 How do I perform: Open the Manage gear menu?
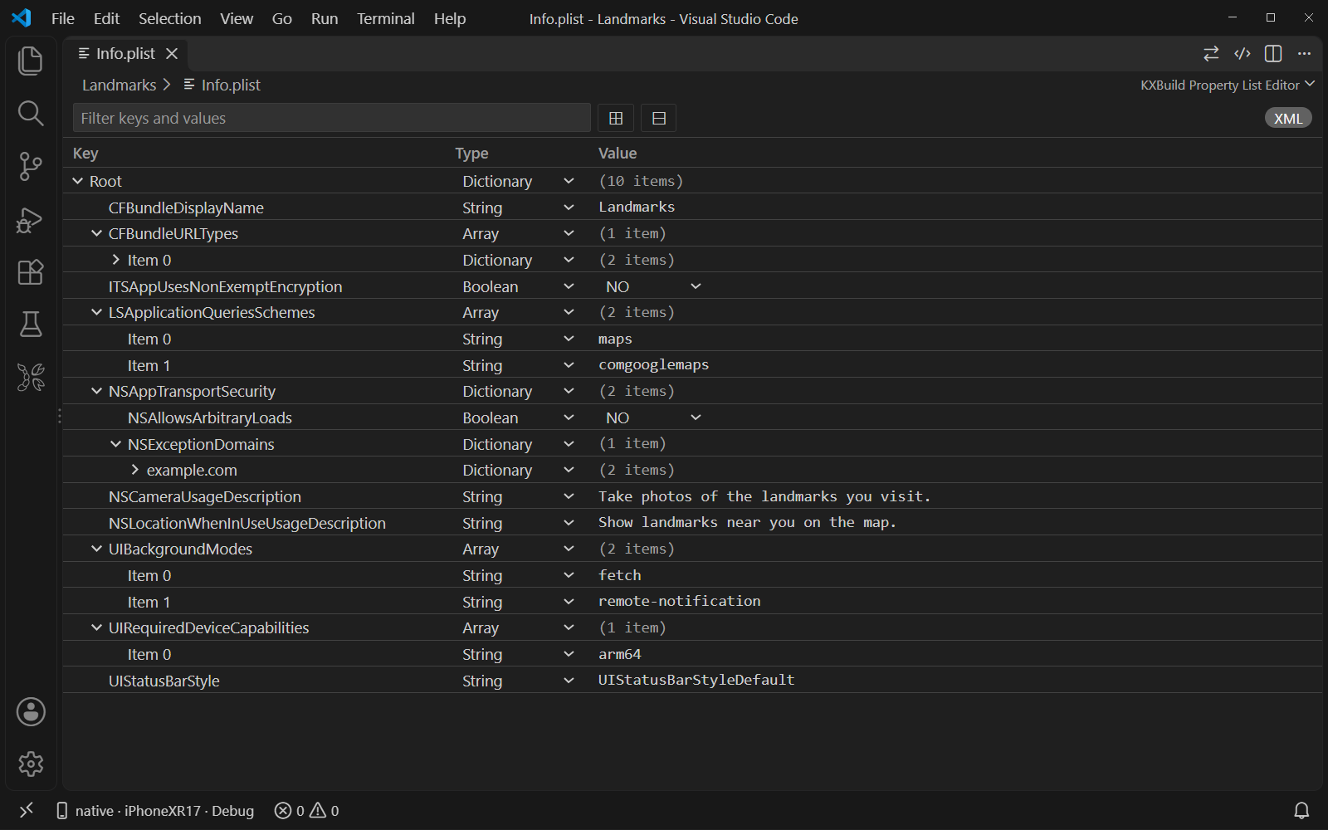(x=31, y=764)
